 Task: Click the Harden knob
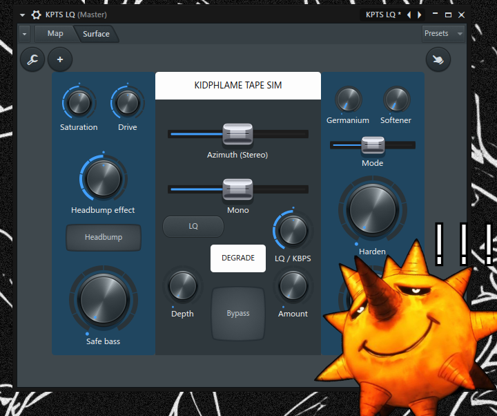[373, 209]
